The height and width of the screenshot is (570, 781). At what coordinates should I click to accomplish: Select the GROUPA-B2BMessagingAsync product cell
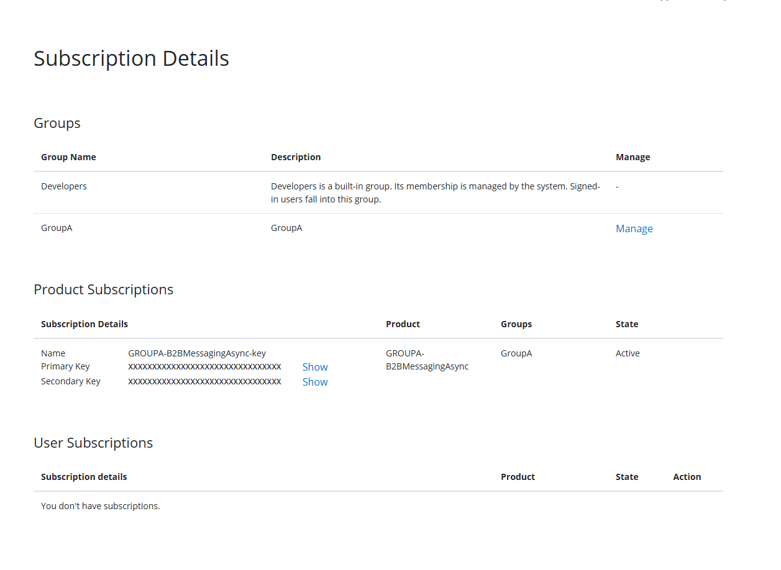click(x=427, y=360)
